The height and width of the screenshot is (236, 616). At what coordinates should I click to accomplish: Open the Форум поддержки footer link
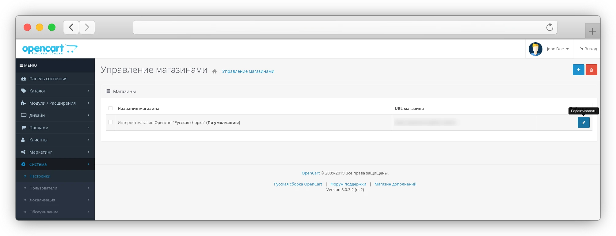tap(348, 184)
